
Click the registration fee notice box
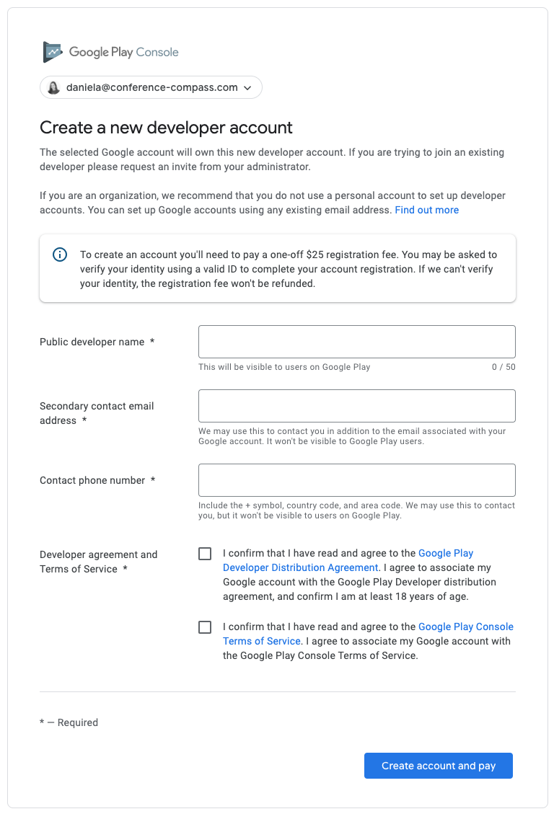[278, 268]
